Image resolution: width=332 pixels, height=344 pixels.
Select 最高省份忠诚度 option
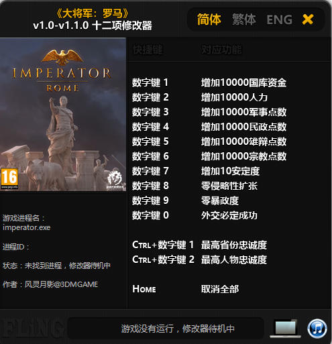pos(234,245)
